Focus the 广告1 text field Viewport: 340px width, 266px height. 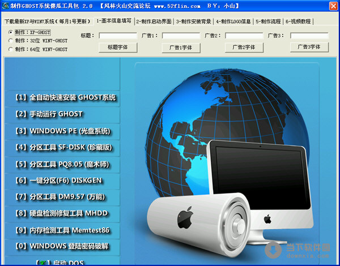click(x=181, y=36)
